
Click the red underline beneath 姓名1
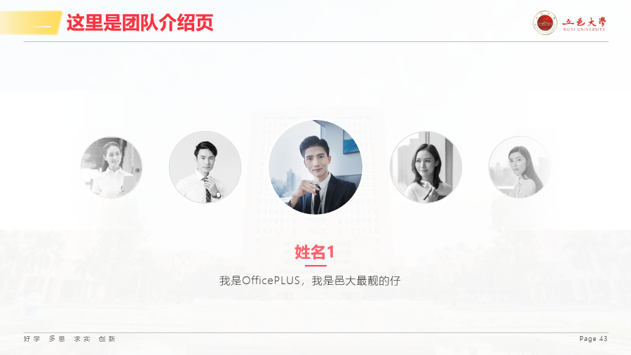[315, 266]
